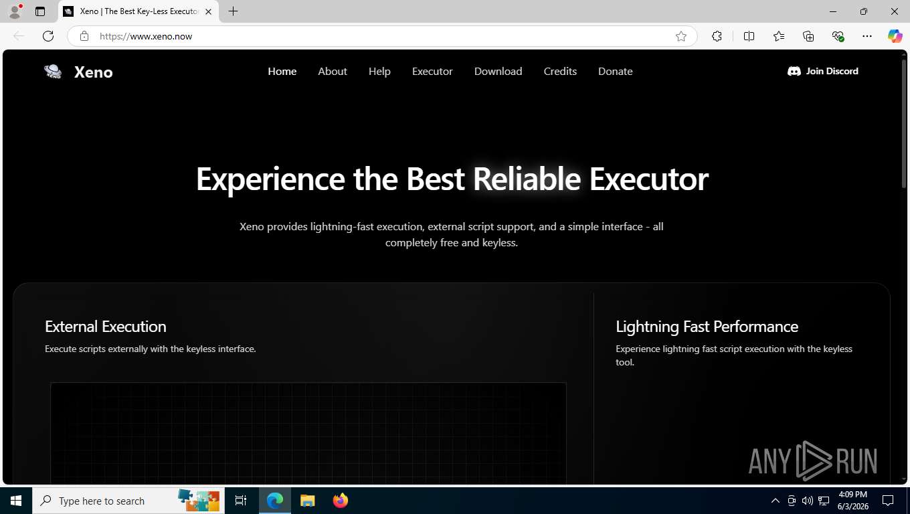Screen dimensions: 910x514
Task: Open the About page link
Action: coord(333,71)
